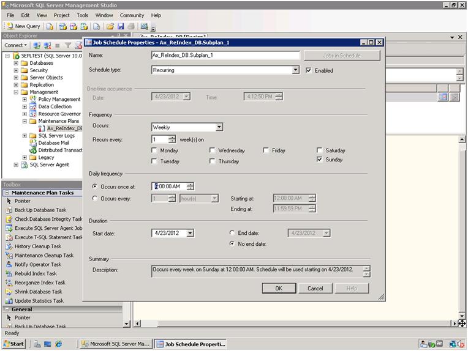This screenshot has height=351, width=468.
Task: Select Reorganize Index Task in toolbox
Action: tap(40, 283)
